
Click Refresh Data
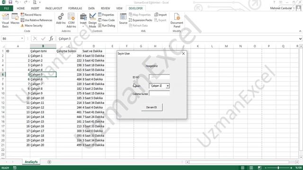tap(138, 25)
